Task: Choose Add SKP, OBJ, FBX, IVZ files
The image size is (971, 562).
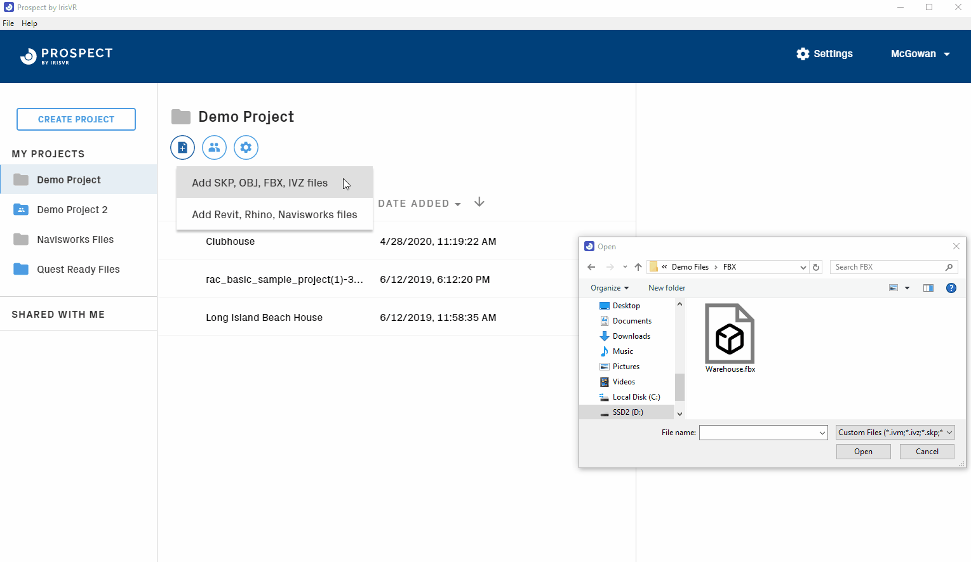Action: tap(274, 183)
